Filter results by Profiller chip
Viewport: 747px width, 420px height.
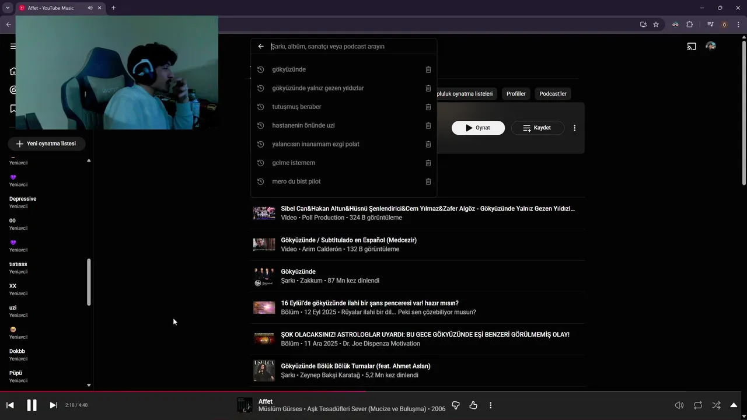click(516, 93)
